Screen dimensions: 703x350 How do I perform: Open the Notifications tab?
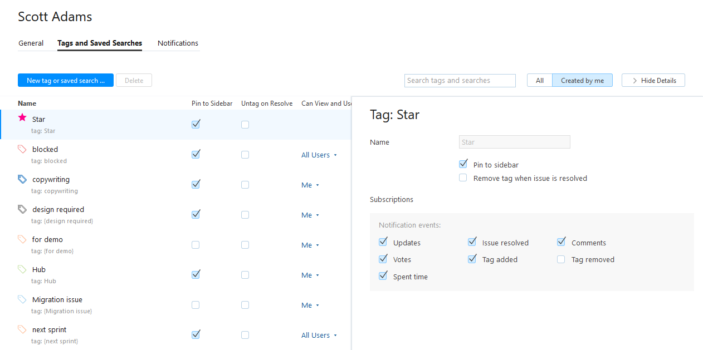point(178,43)
